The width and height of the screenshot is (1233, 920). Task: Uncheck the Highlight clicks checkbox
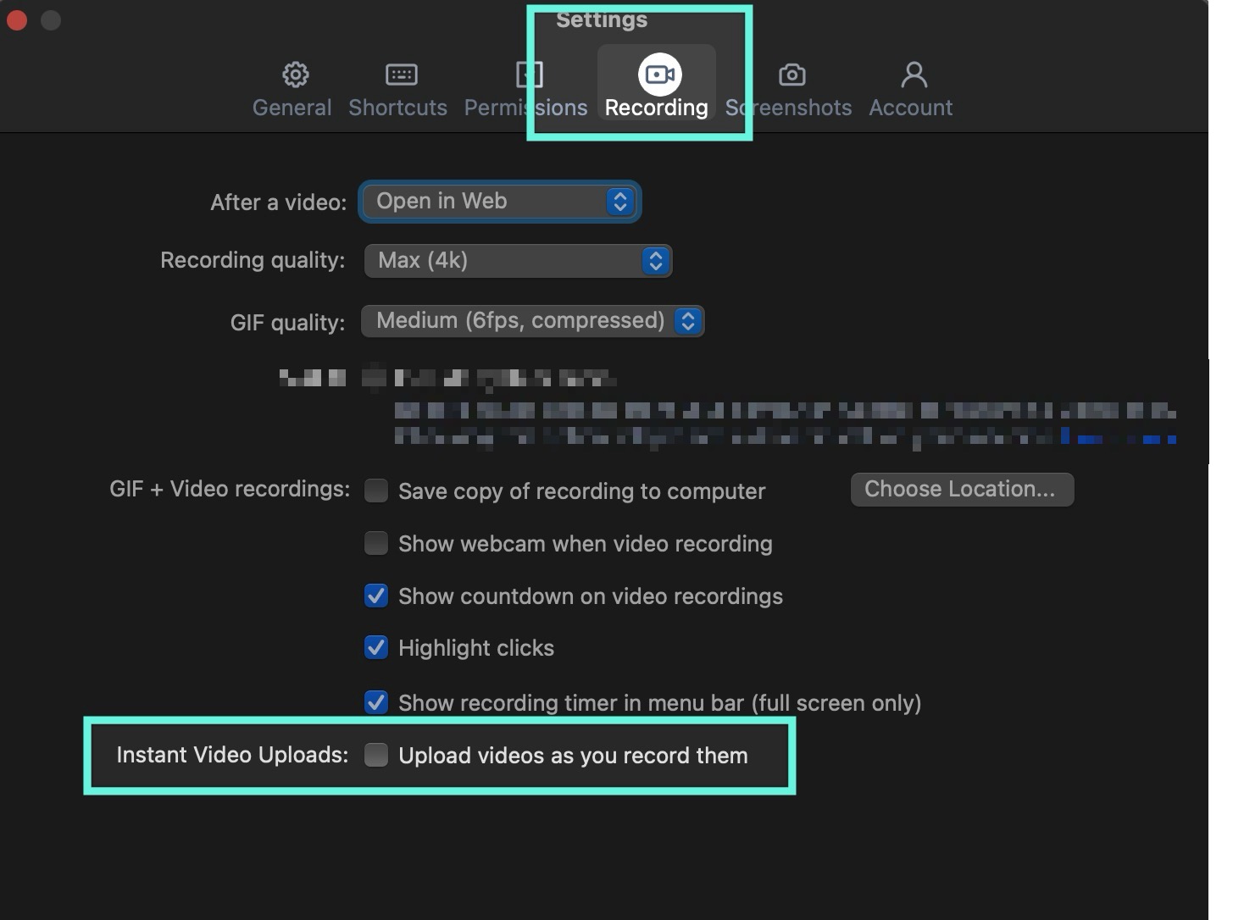point(376,647)
